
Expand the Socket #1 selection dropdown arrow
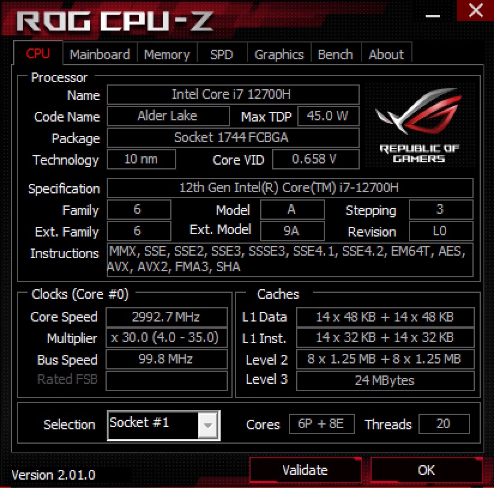(207, 425)
